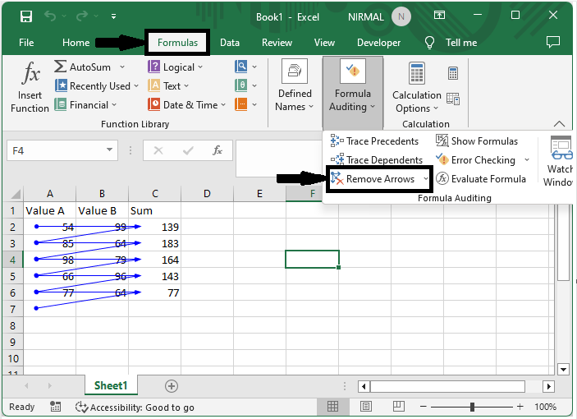Open Text functions dropdown

click(168, 85)
